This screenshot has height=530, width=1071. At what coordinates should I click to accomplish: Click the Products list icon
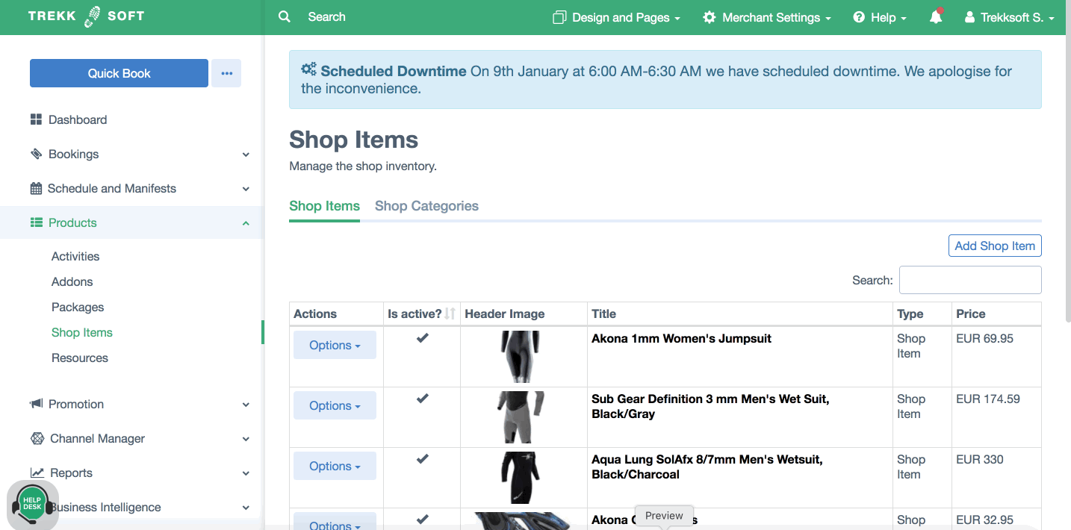pyautogui.click(x=36, y=222)
